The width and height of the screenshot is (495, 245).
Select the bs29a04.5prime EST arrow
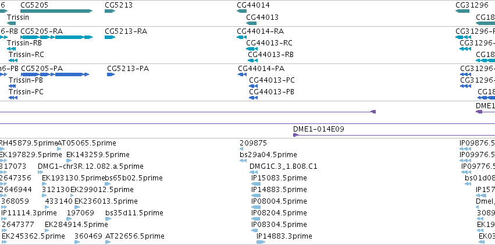pyautogui.click(x=243, y=161)
